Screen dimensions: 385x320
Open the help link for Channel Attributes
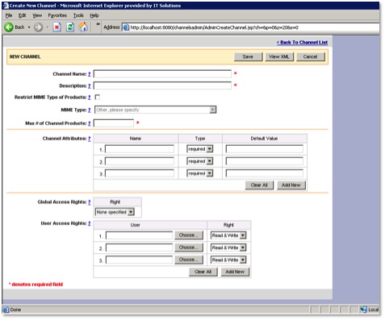[x=90, y=139]
